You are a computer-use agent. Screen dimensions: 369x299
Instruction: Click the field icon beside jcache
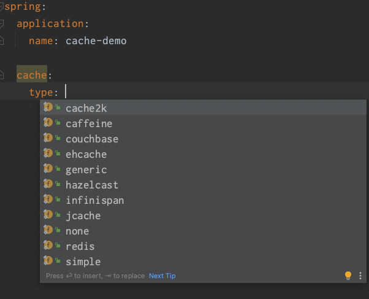coord(48,215)
